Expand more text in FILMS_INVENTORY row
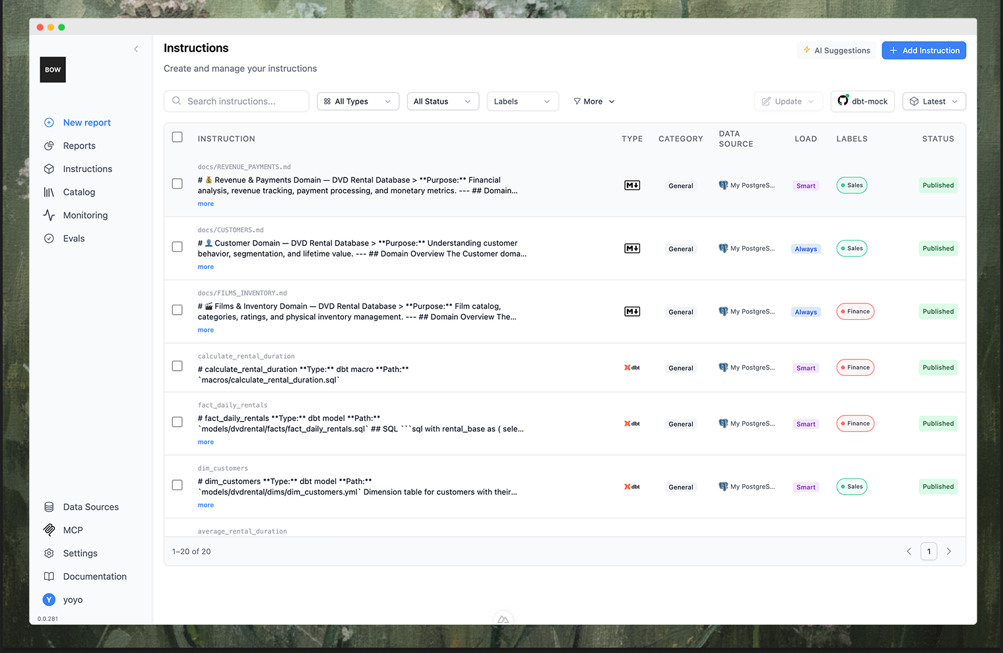Viewport: 1003px width, 653px height. pos(206,330)
